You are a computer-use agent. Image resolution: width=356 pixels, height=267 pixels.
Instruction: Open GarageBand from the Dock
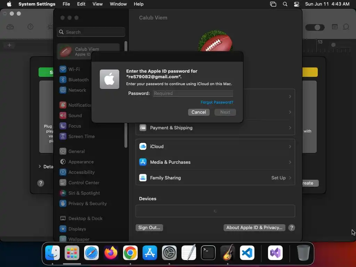tap(228, 253)
